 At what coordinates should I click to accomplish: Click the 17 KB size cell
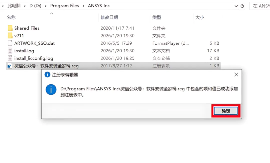tap(213, 51)
